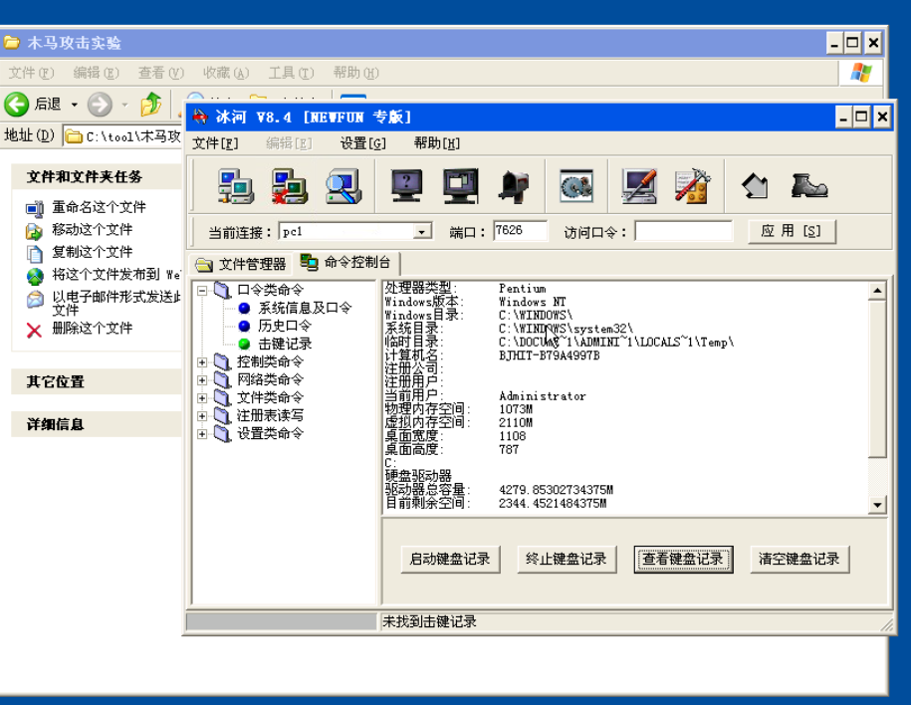Click the forward arrow in Explorer window
Screen dimensions: 911x705
[100, 105]
